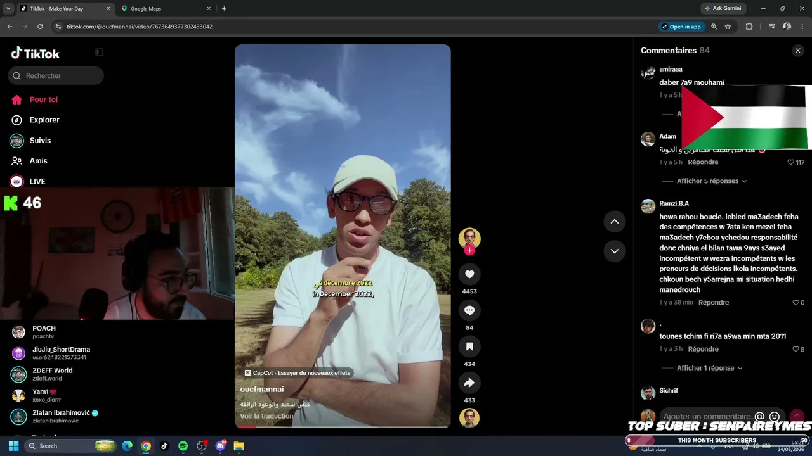
Task: Like Ramzi.B.A's comment with 0 likes
Action: 796,303
